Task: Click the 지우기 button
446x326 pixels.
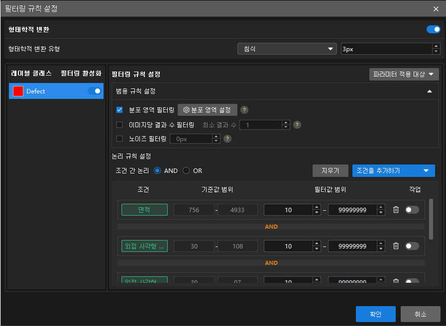Action: point(330,170)
